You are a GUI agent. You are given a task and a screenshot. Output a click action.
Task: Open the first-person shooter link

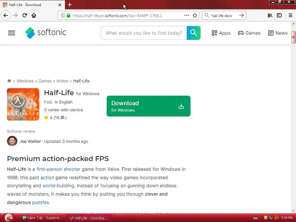[x=58, y=169]
